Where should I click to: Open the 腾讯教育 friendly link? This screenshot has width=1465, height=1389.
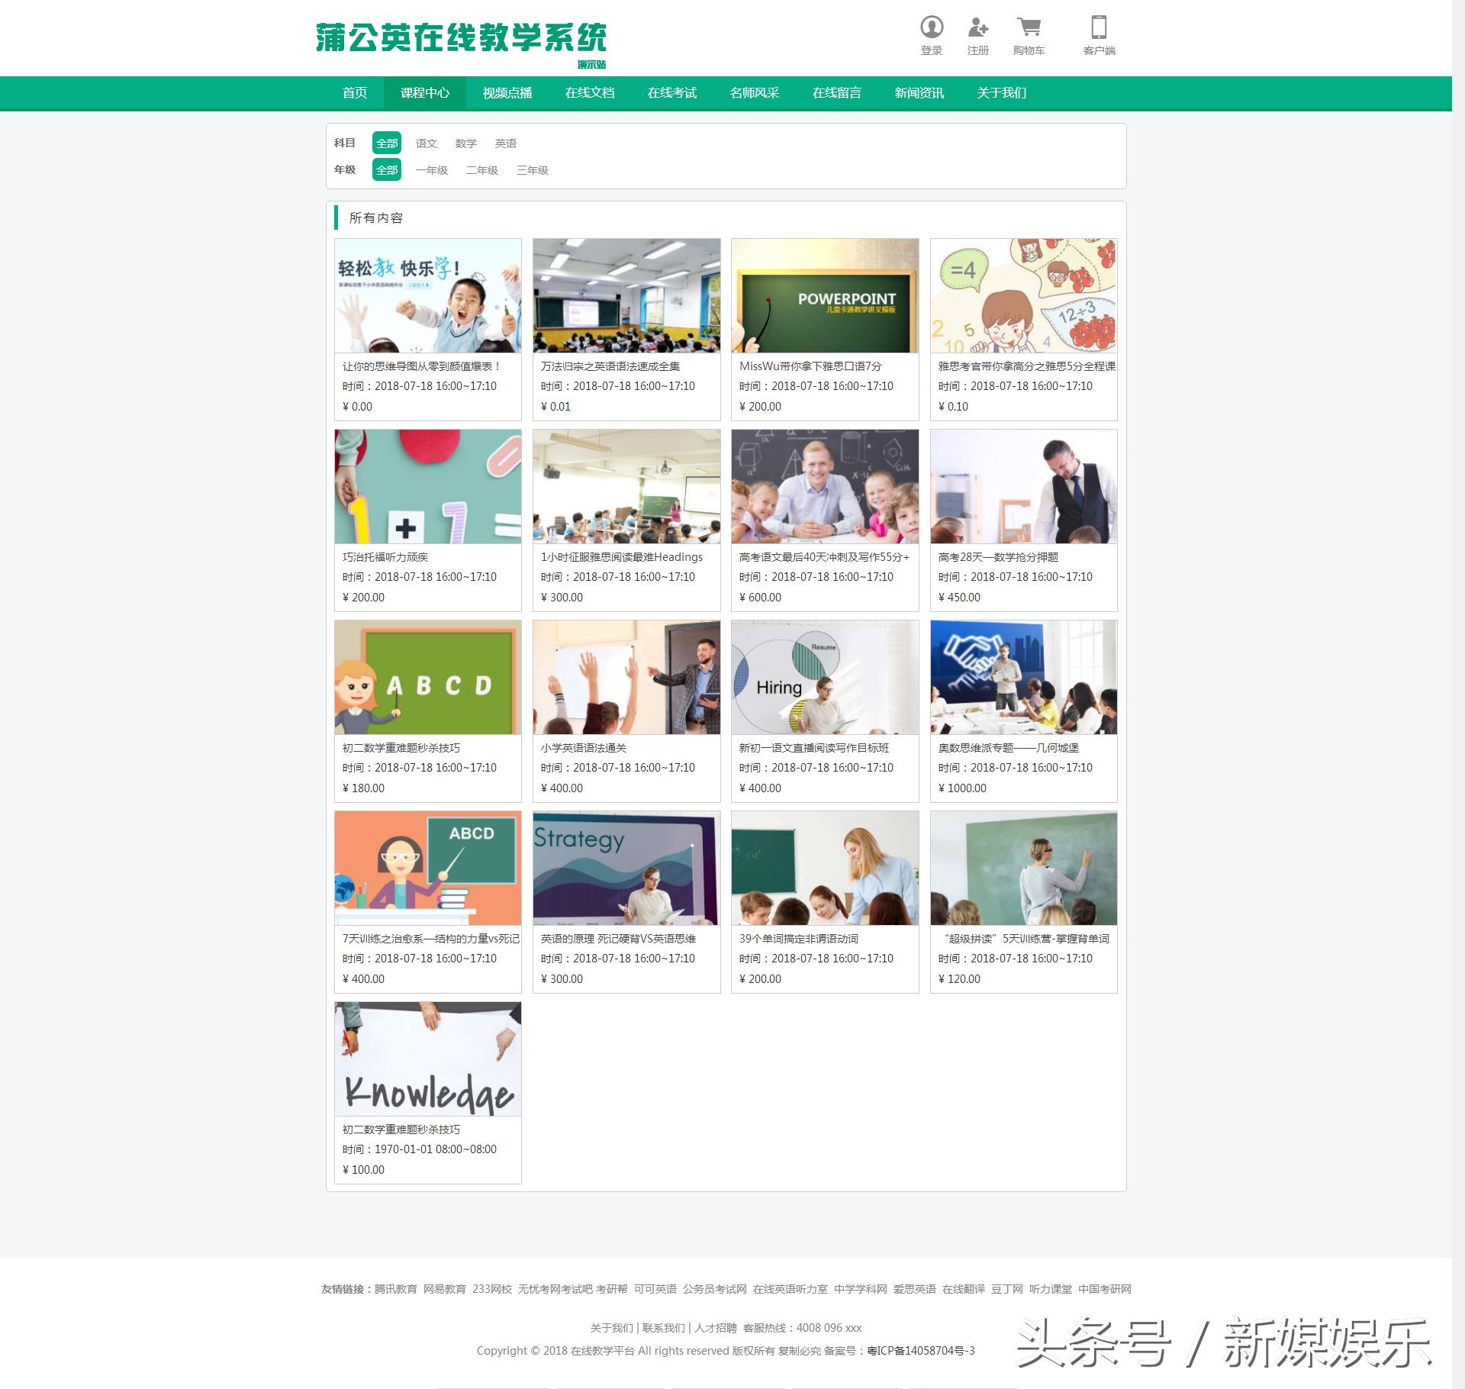(x=397, y=1288)
